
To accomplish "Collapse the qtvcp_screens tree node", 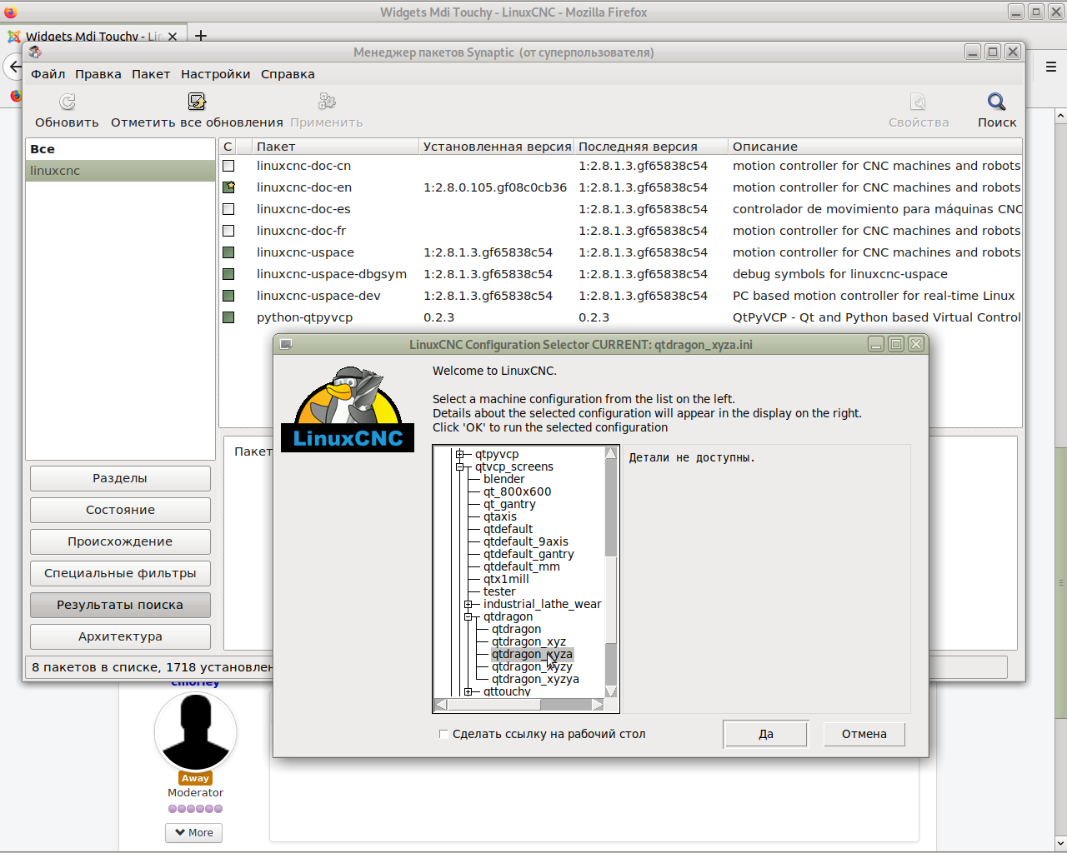I will coord(459,466).
